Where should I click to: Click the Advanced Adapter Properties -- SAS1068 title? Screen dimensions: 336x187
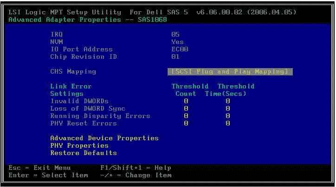click(88, 19)
